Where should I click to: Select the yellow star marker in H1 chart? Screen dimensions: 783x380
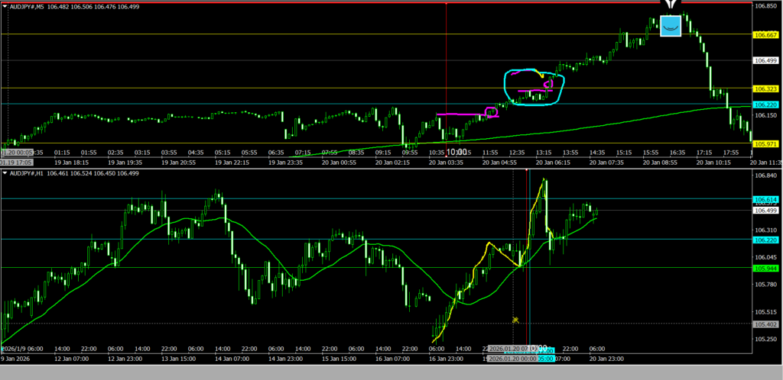tap(515, 320)
